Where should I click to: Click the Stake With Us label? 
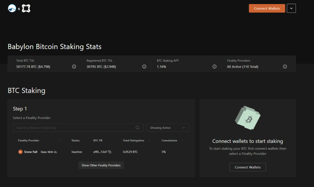(49, 152)
